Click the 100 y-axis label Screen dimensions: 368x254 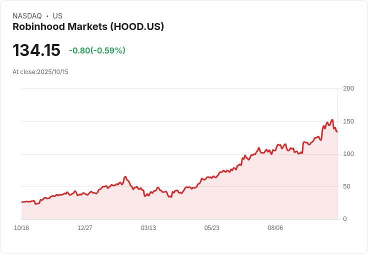pos(348,154)
